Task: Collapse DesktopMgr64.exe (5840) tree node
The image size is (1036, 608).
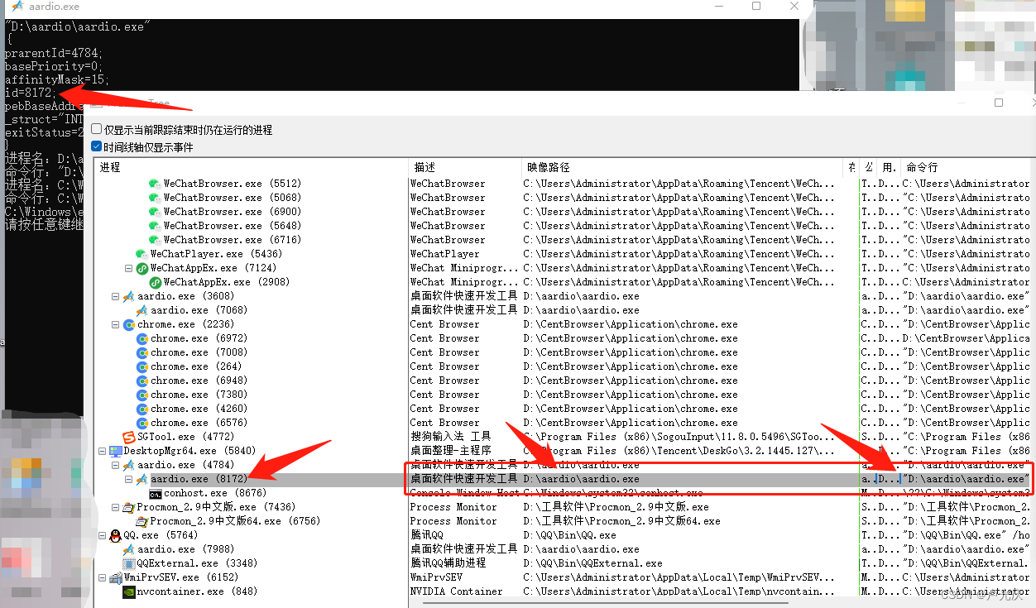Action: 102,451
